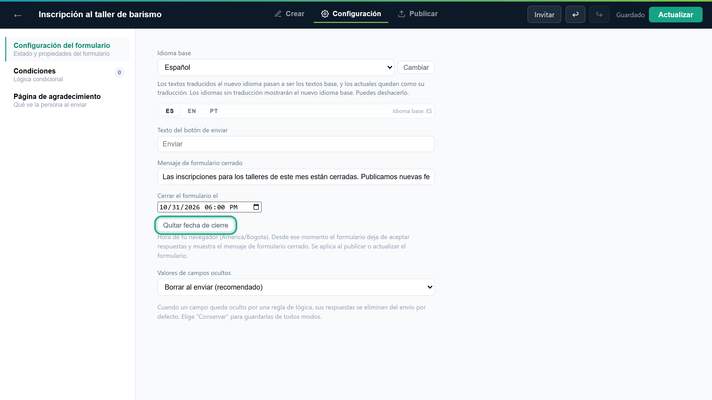
Task: Switch to the Crear tab
Action: 289,14
